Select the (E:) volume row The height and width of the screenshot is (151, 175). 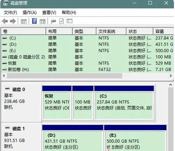(x=87, y=51)
